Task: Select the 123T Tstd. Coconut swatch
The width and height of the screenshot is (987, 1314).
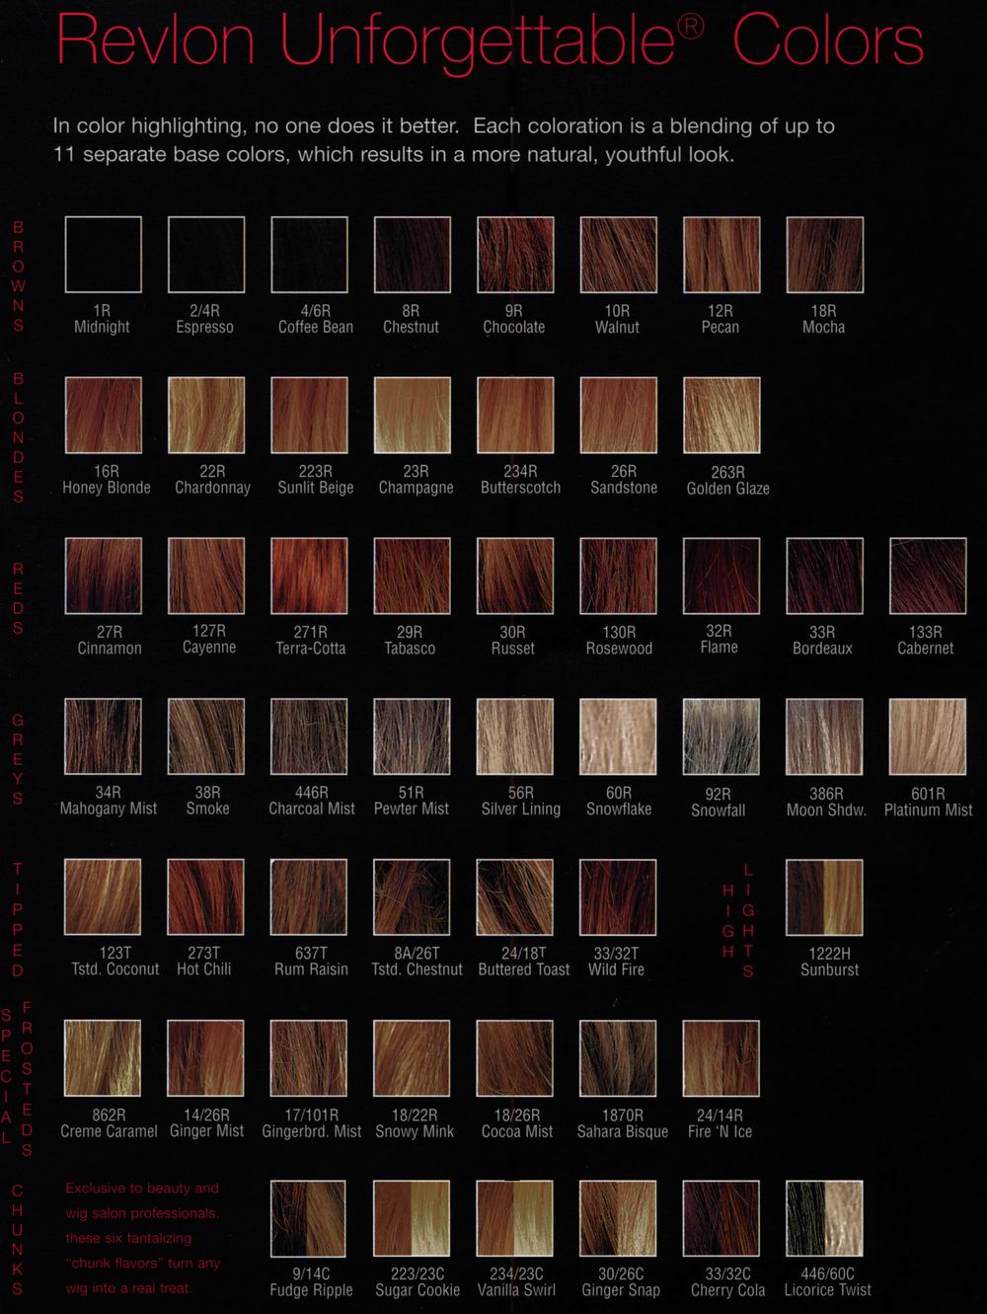Action: click(x=104, y=897)
